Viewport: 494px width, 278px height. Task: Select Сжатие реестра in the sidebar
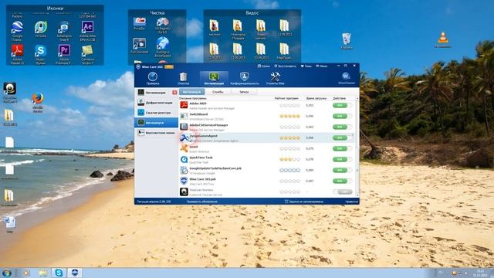coord(156,113)
